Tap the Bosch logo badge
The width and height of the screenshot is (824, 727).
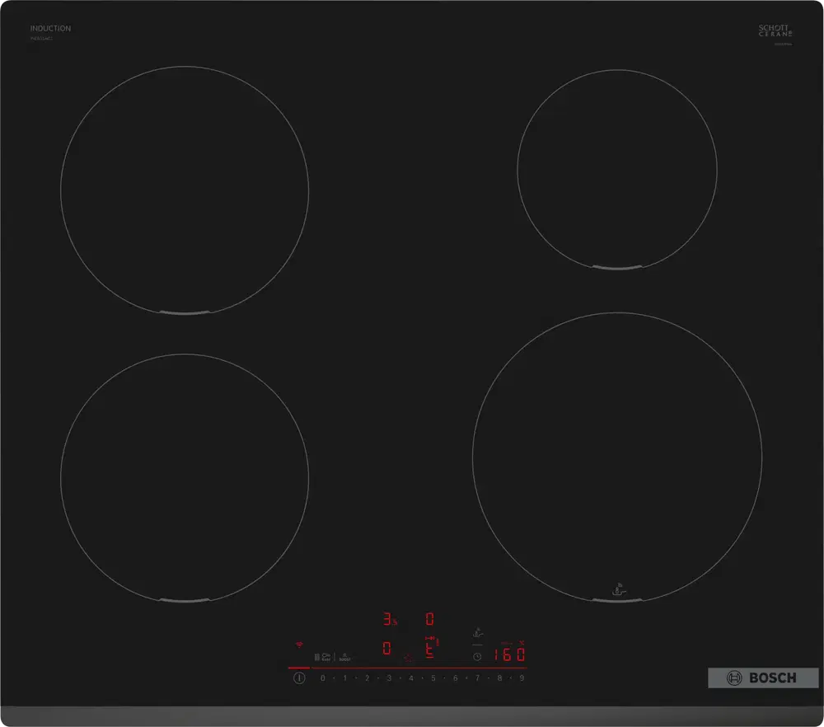[762, 678]
